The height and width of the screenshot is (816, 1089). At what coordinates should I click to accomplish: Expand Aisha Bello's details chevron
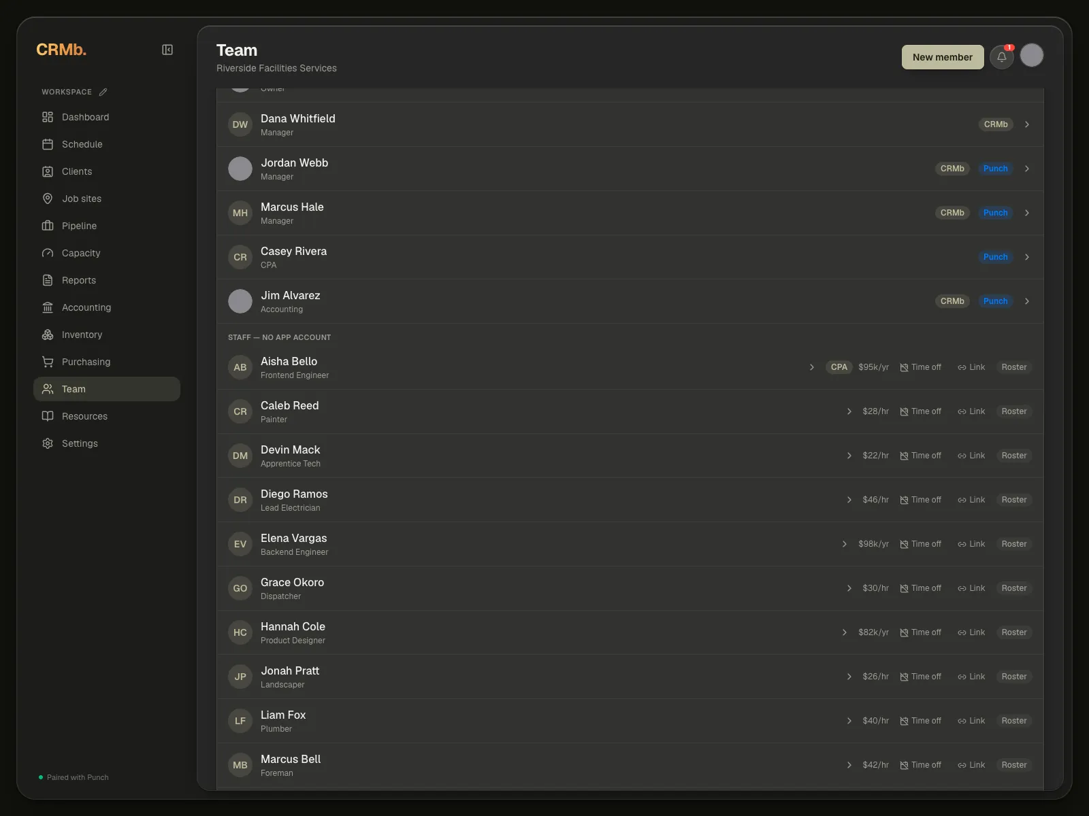[x=812, y=367]
